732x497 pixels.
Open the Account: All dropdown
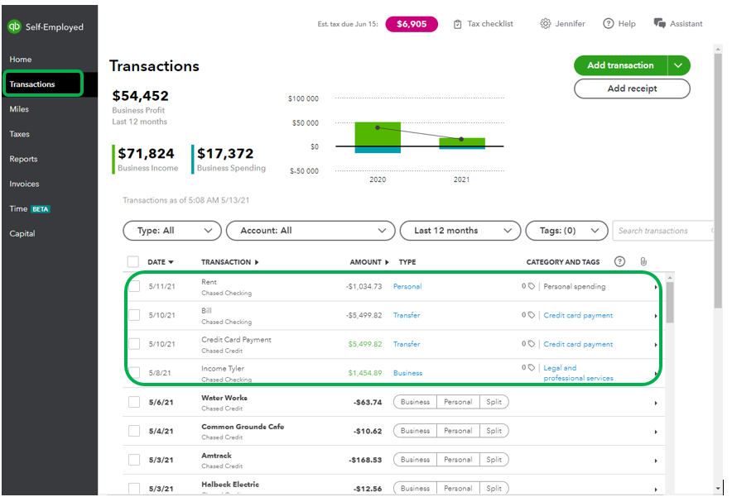pyautogui.click(x=311, y=231)
